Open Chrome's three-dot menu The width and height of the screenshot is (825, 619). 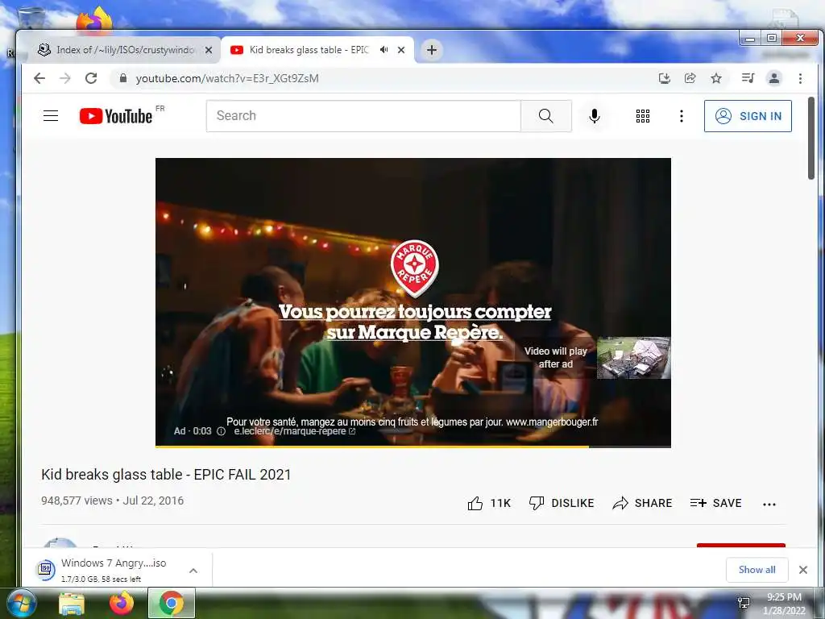(x=800, y=78)
